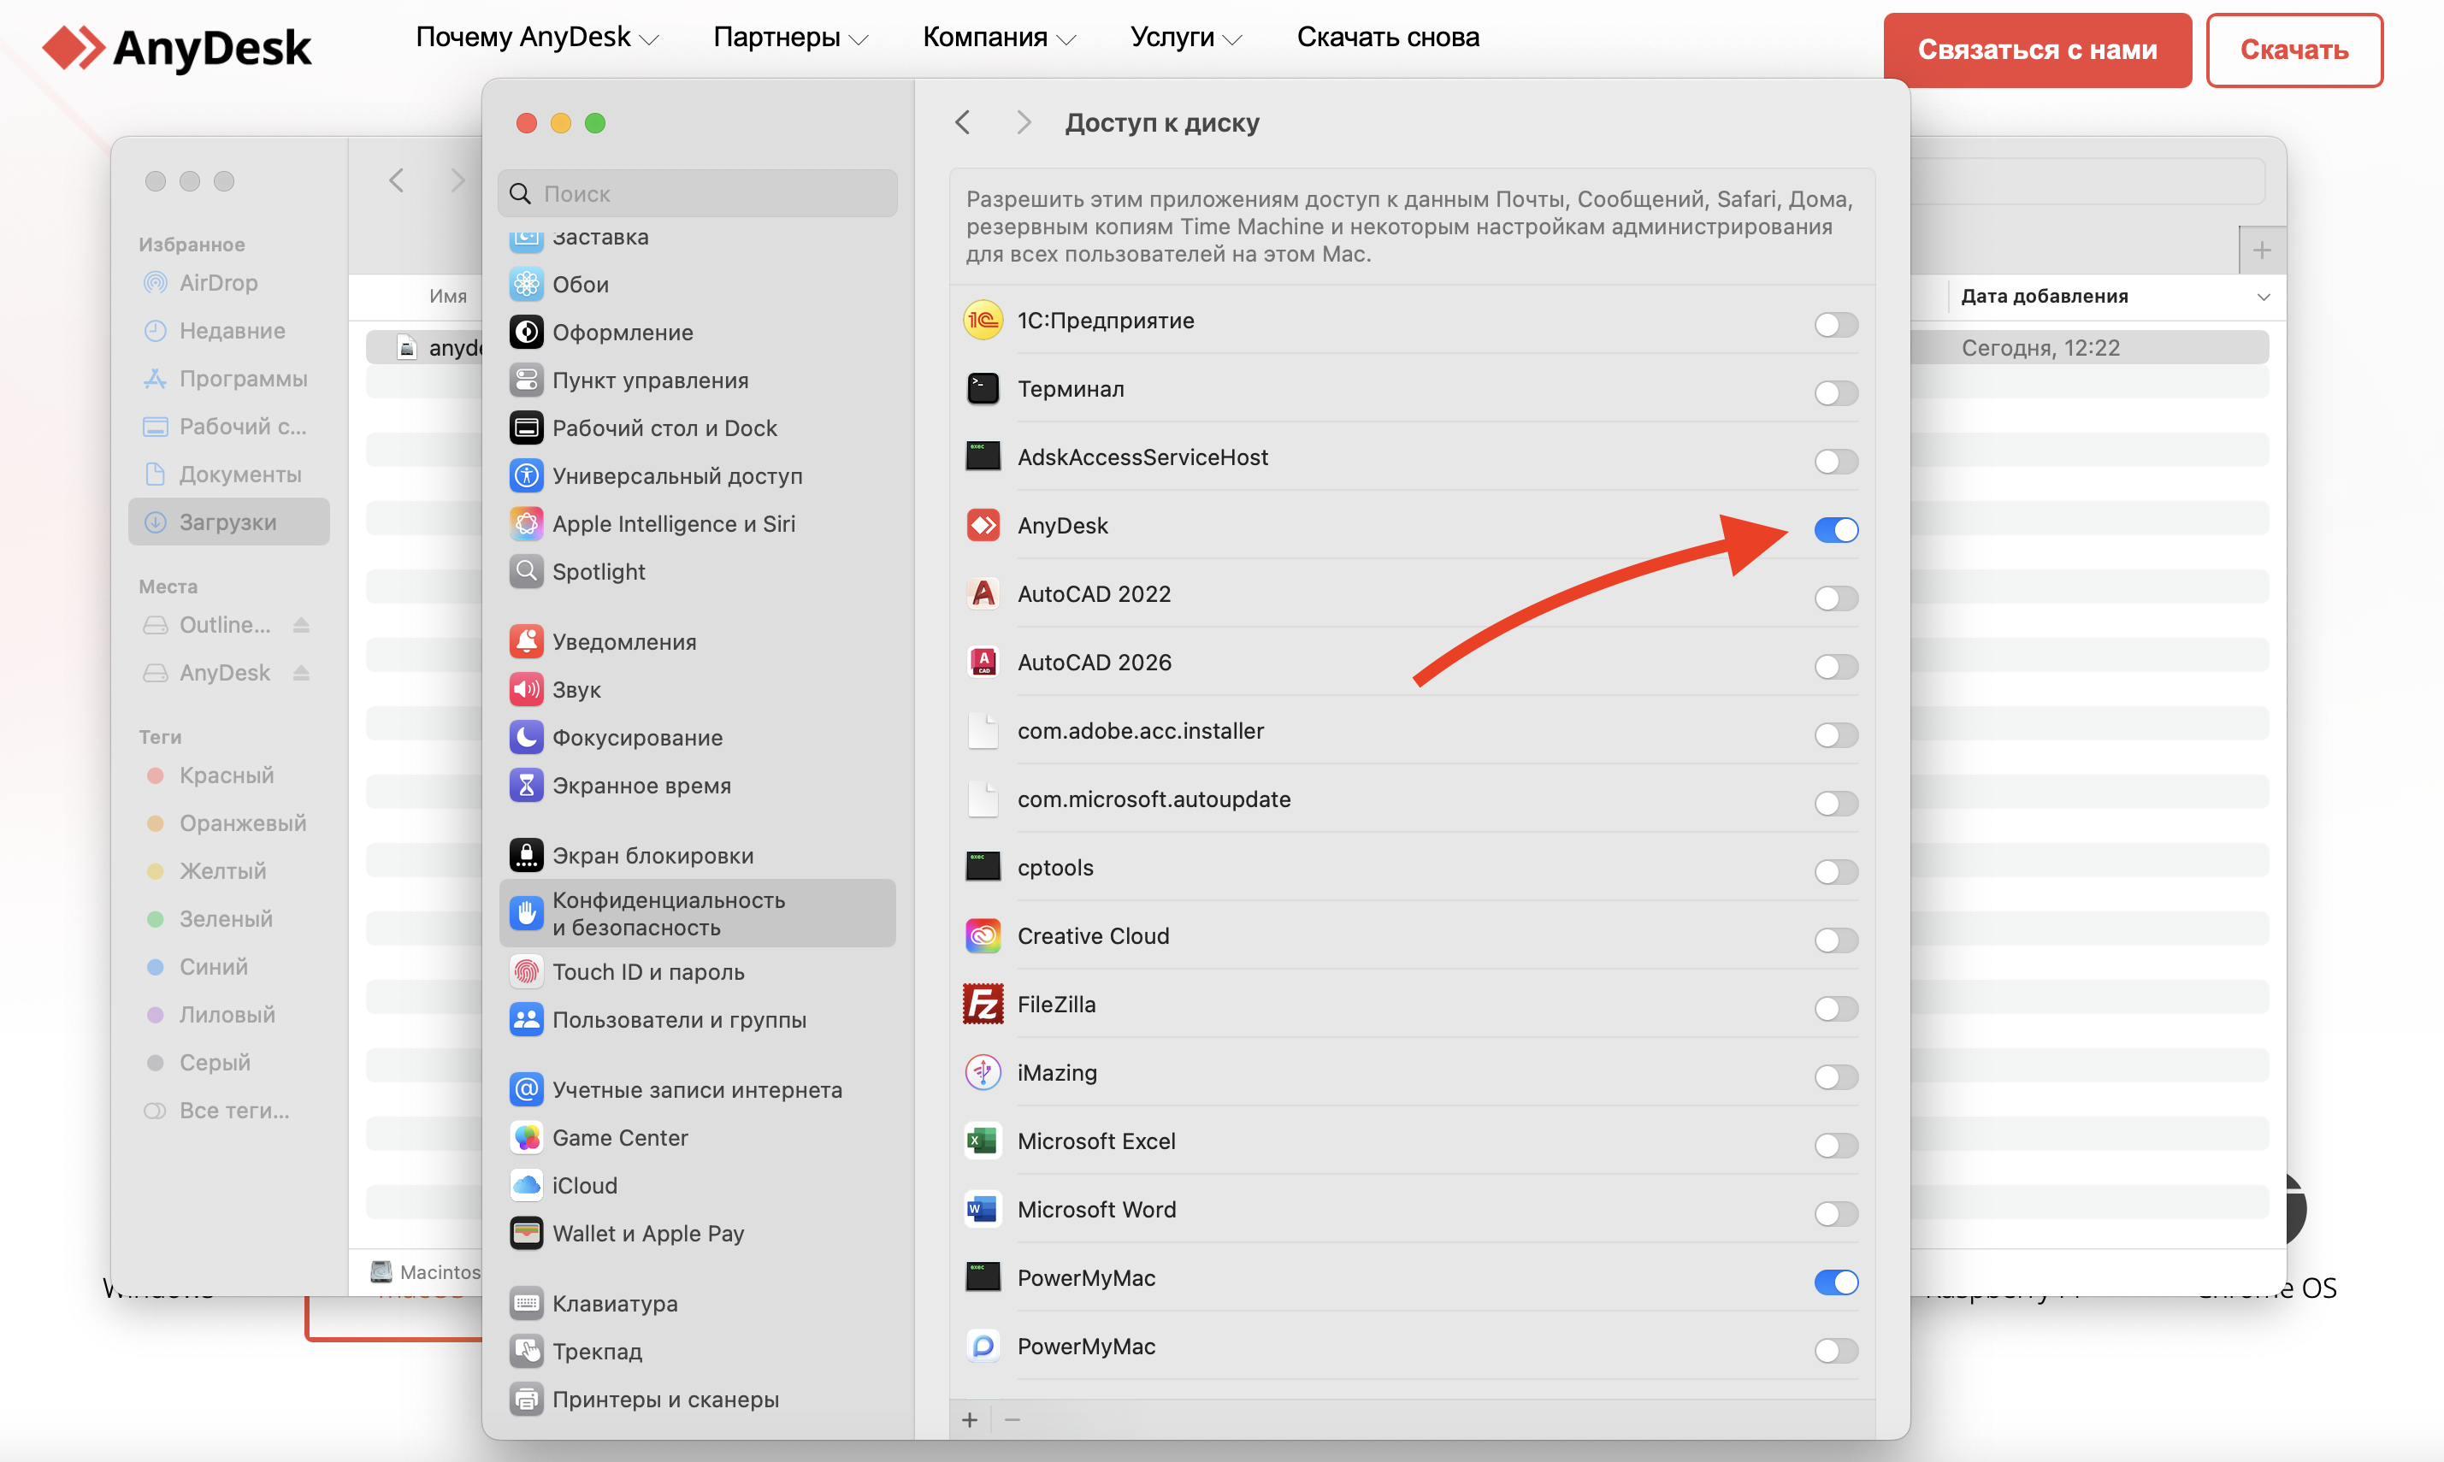Toggle disk access for 1С:Предприятие
The width and height of the screenshot is (2444, 1462).
(1836, 324)
